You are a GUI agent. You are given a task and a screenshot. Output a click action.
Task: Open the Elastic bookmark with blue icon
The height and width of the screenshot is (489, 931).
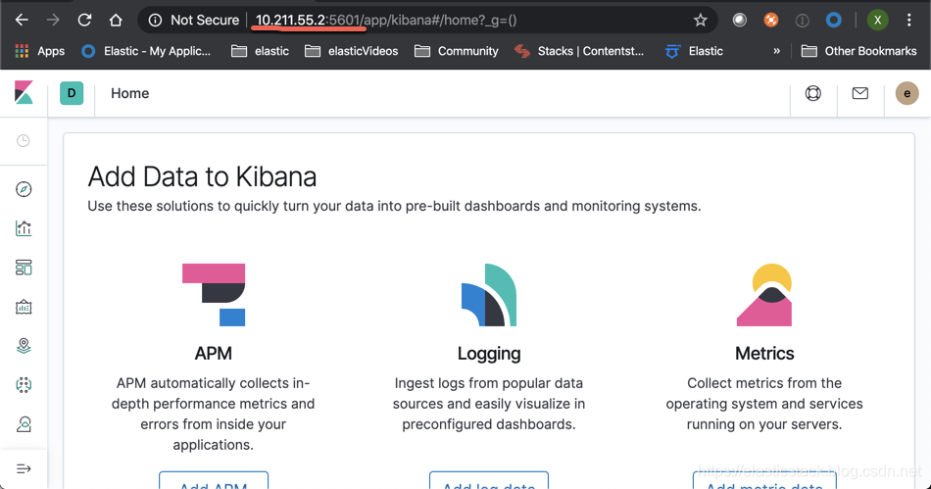[694, 51]
